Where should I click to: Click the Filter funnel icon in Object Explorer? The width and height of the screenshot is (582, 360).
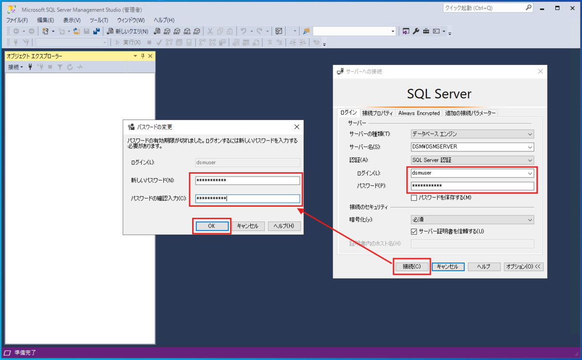(x=60, y=67)
